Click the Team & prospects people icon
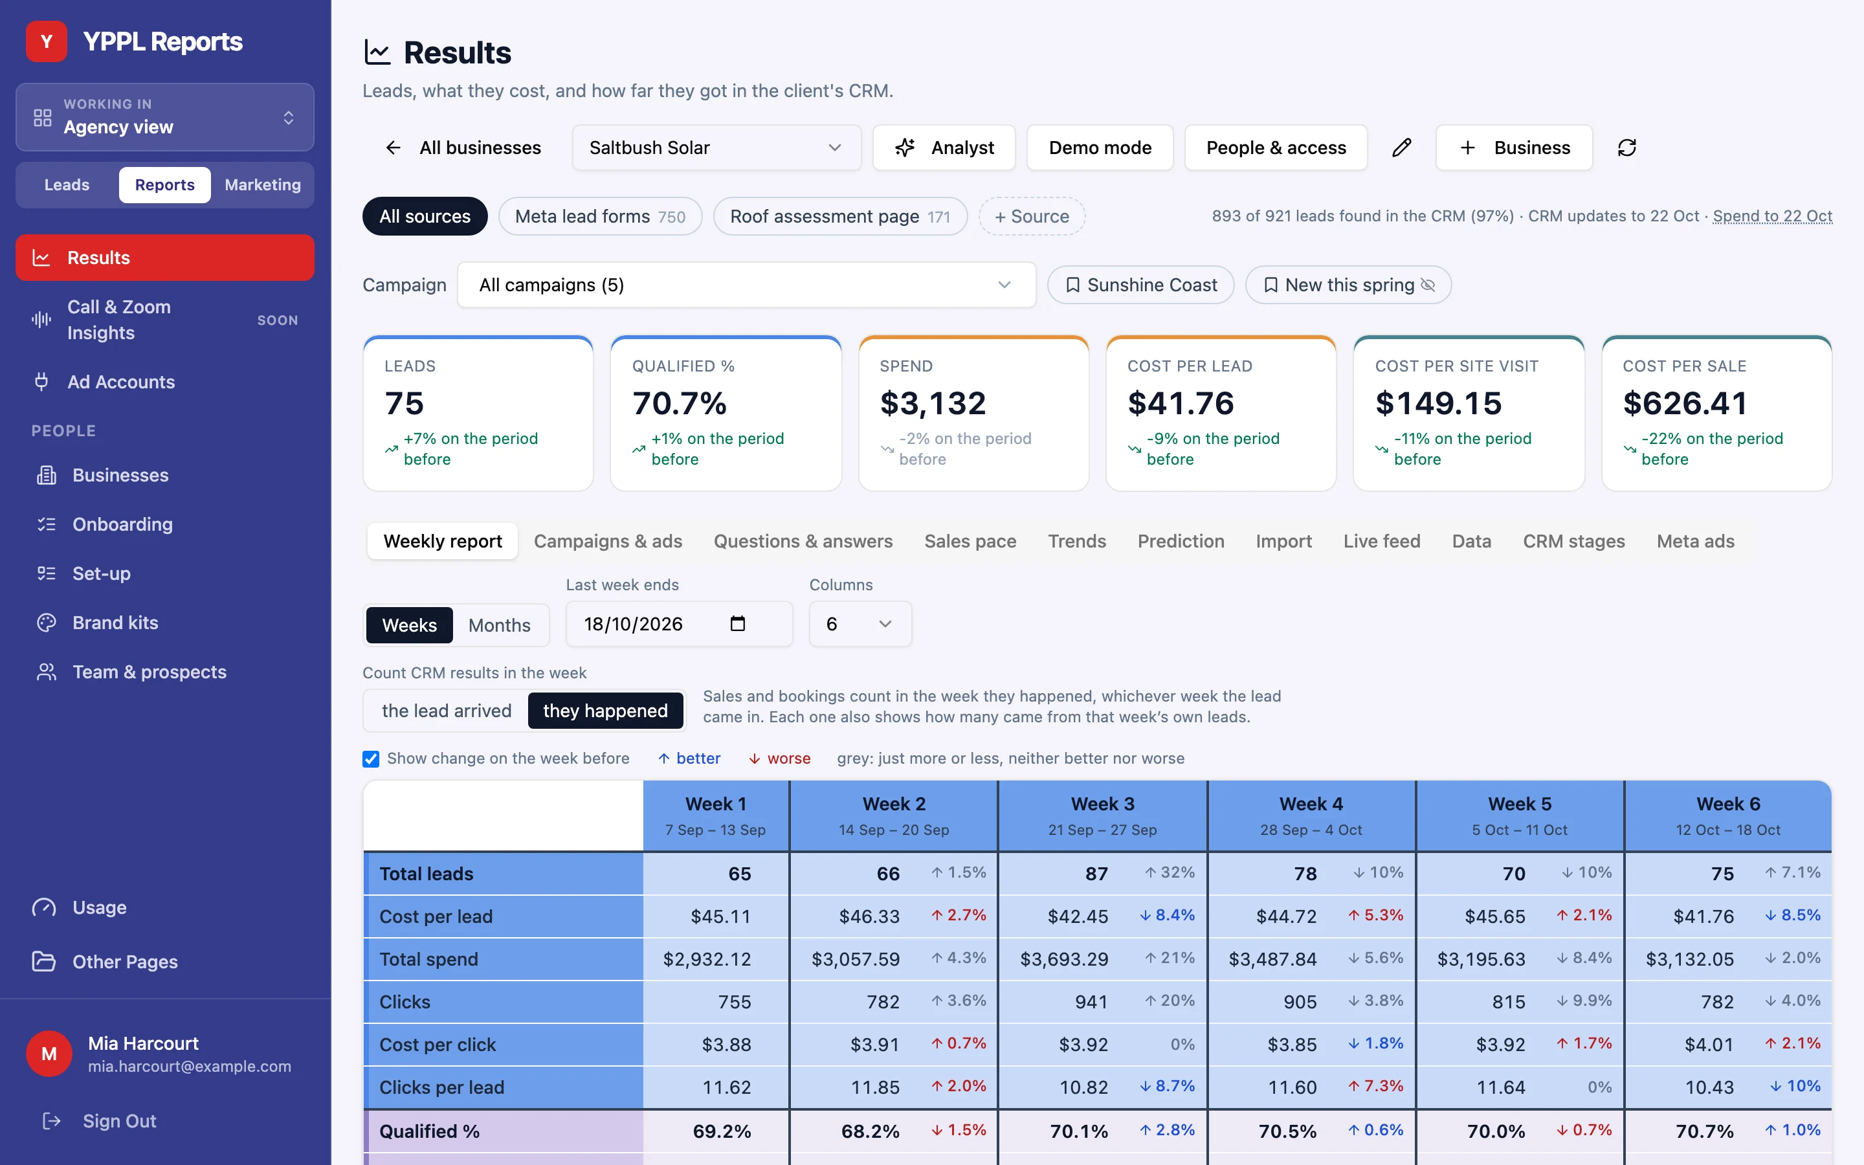This screenshot has width=1864, height=1165. pyautogui.click(x=47, y=672)
